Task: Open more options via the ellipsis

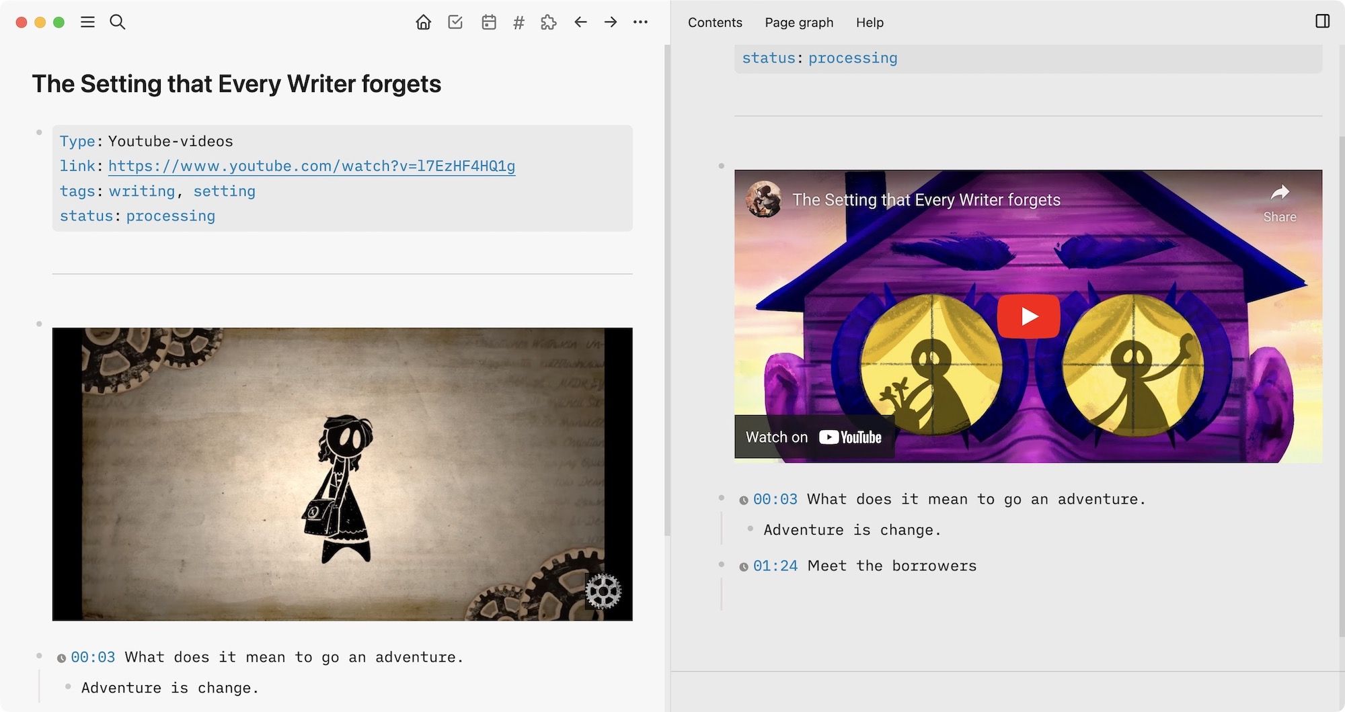Action: coord(640,21)
